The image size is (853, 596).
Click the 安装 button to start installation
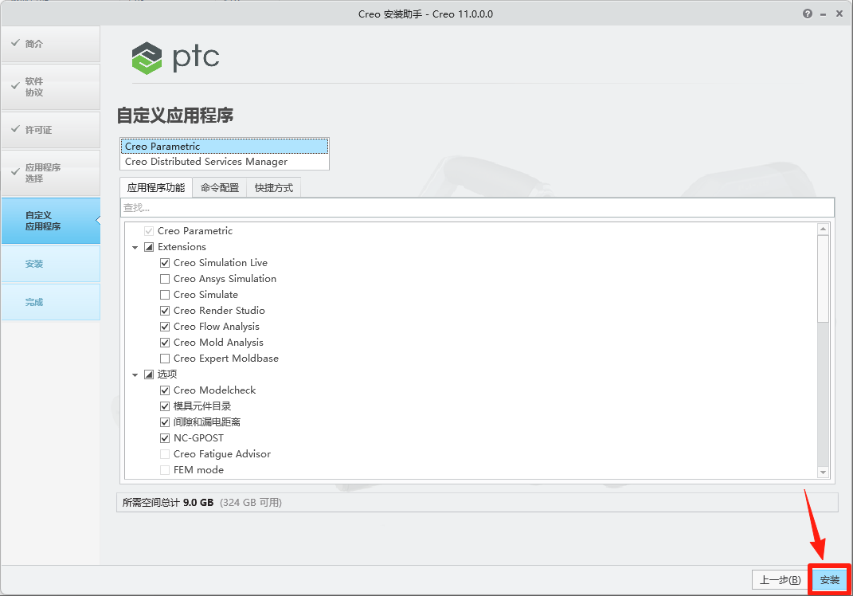(x=829, y=580)
